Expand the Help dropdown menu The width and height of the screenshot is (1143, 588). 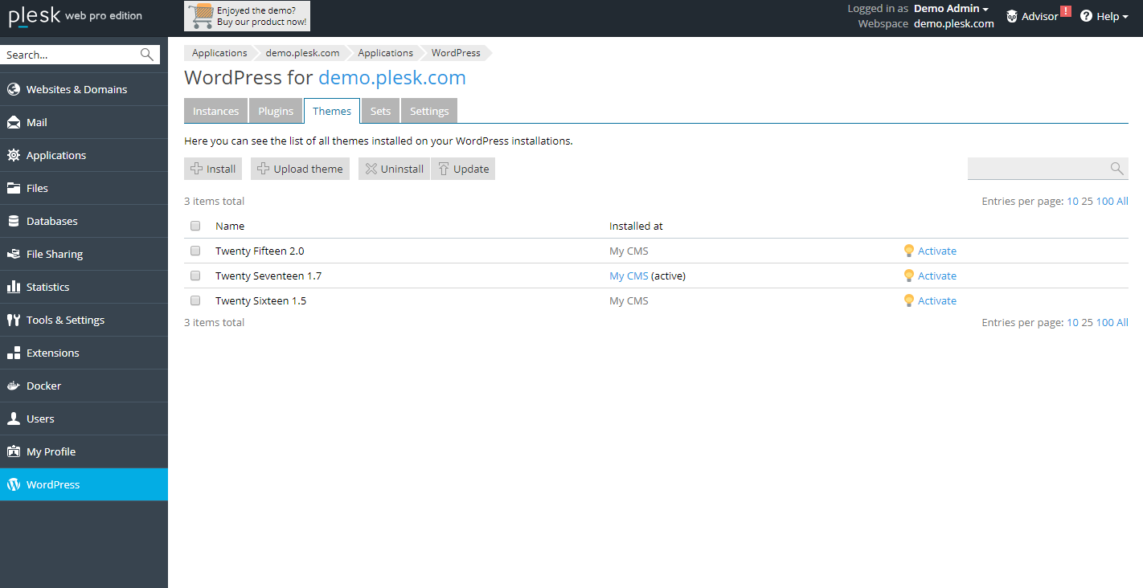[x=1112, y=16]
